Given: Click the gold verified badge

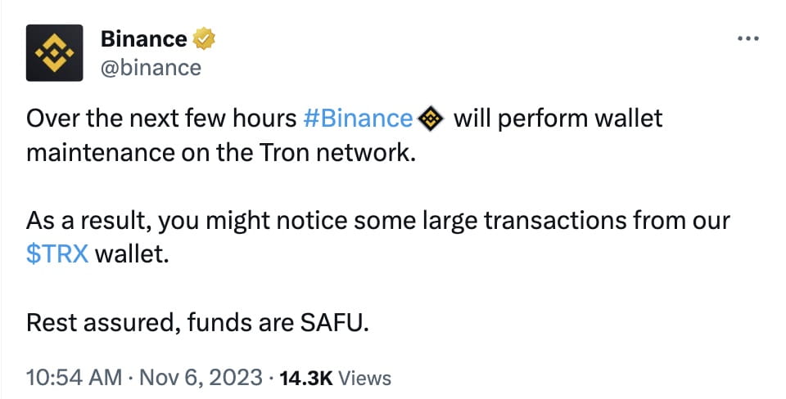Looking at the screenshot, I should point(204,39).
